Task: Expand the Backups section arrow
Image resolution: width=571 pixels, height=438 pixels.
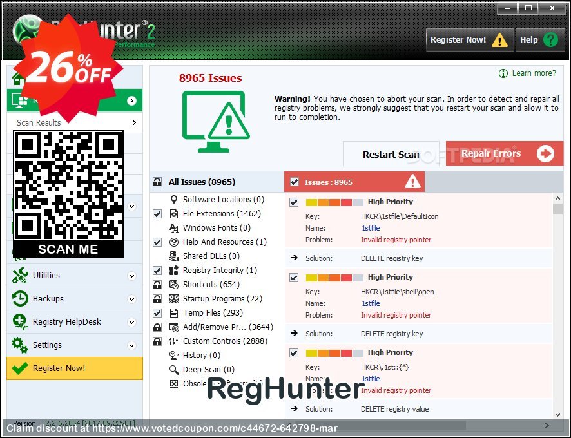Action: (x=132, y=300)
